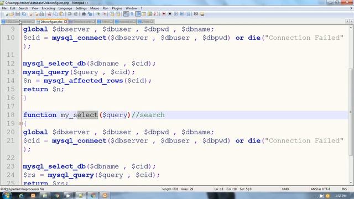Select the 2dbconfigure.php tab

pyautogui.click(x=51, y=22)
